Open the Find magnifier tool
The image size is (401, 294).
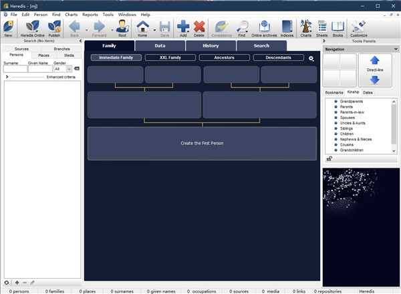[x=242, y=28]
